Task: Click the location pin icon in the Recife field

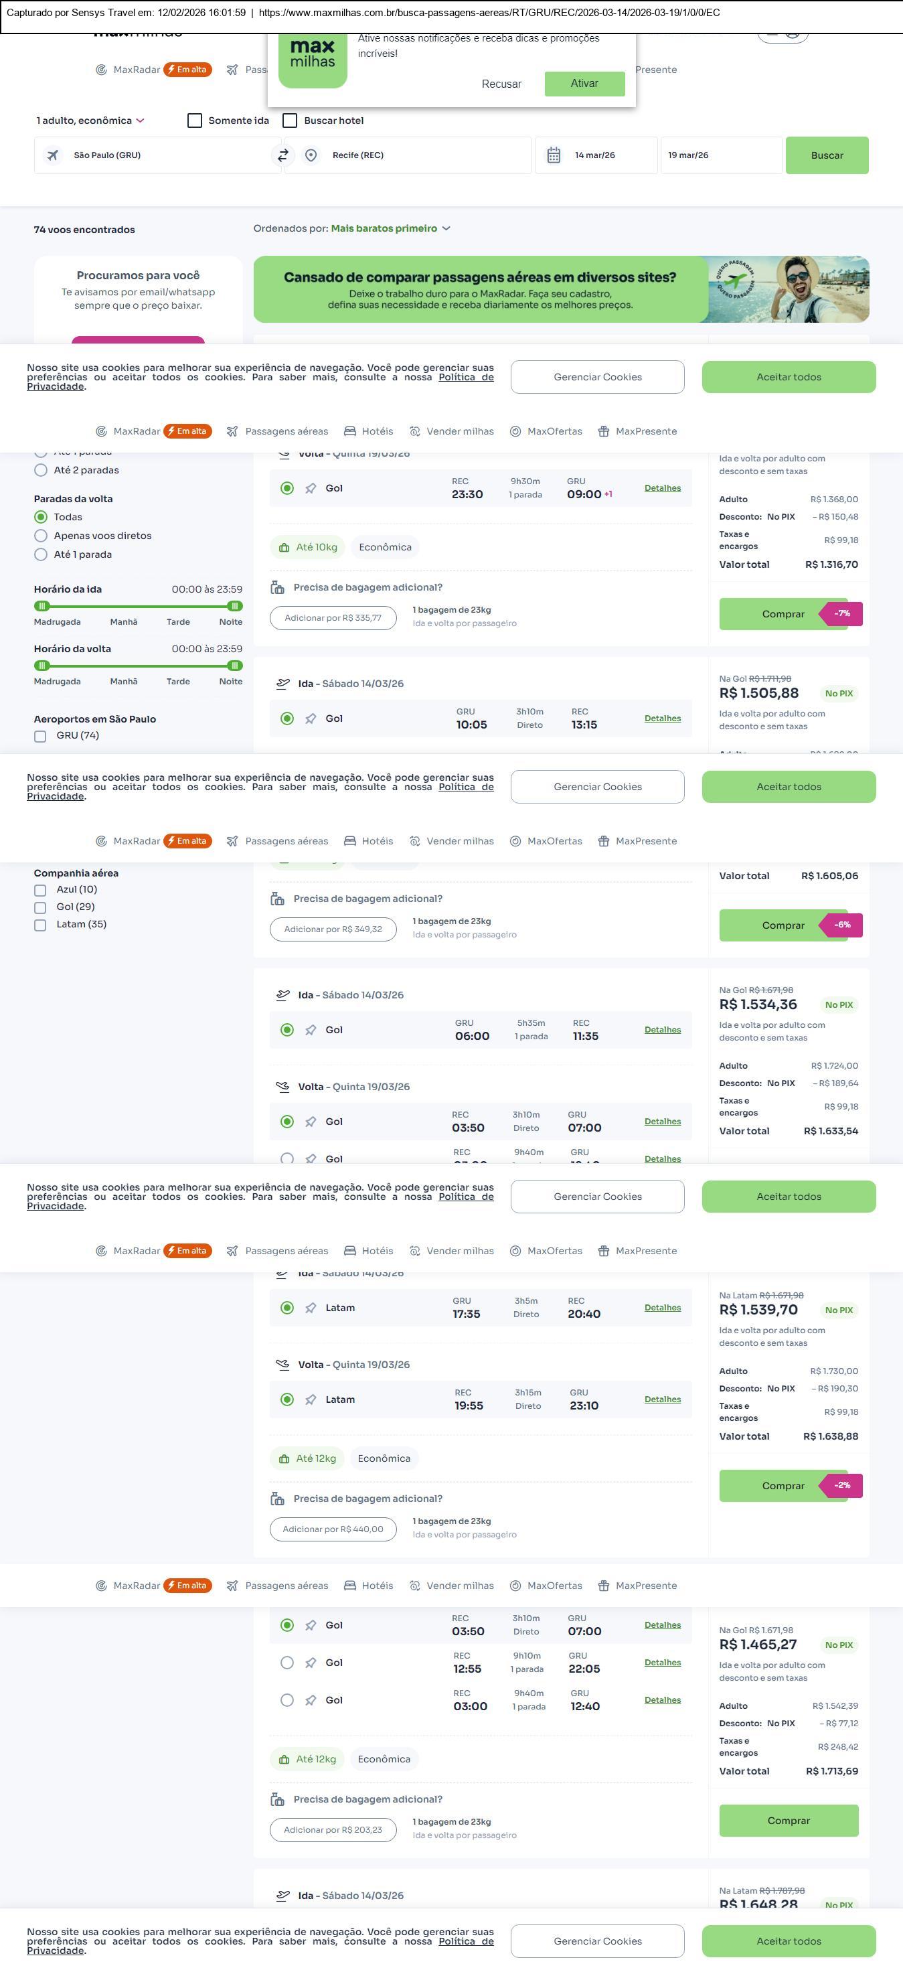Action: pos(311,155)
